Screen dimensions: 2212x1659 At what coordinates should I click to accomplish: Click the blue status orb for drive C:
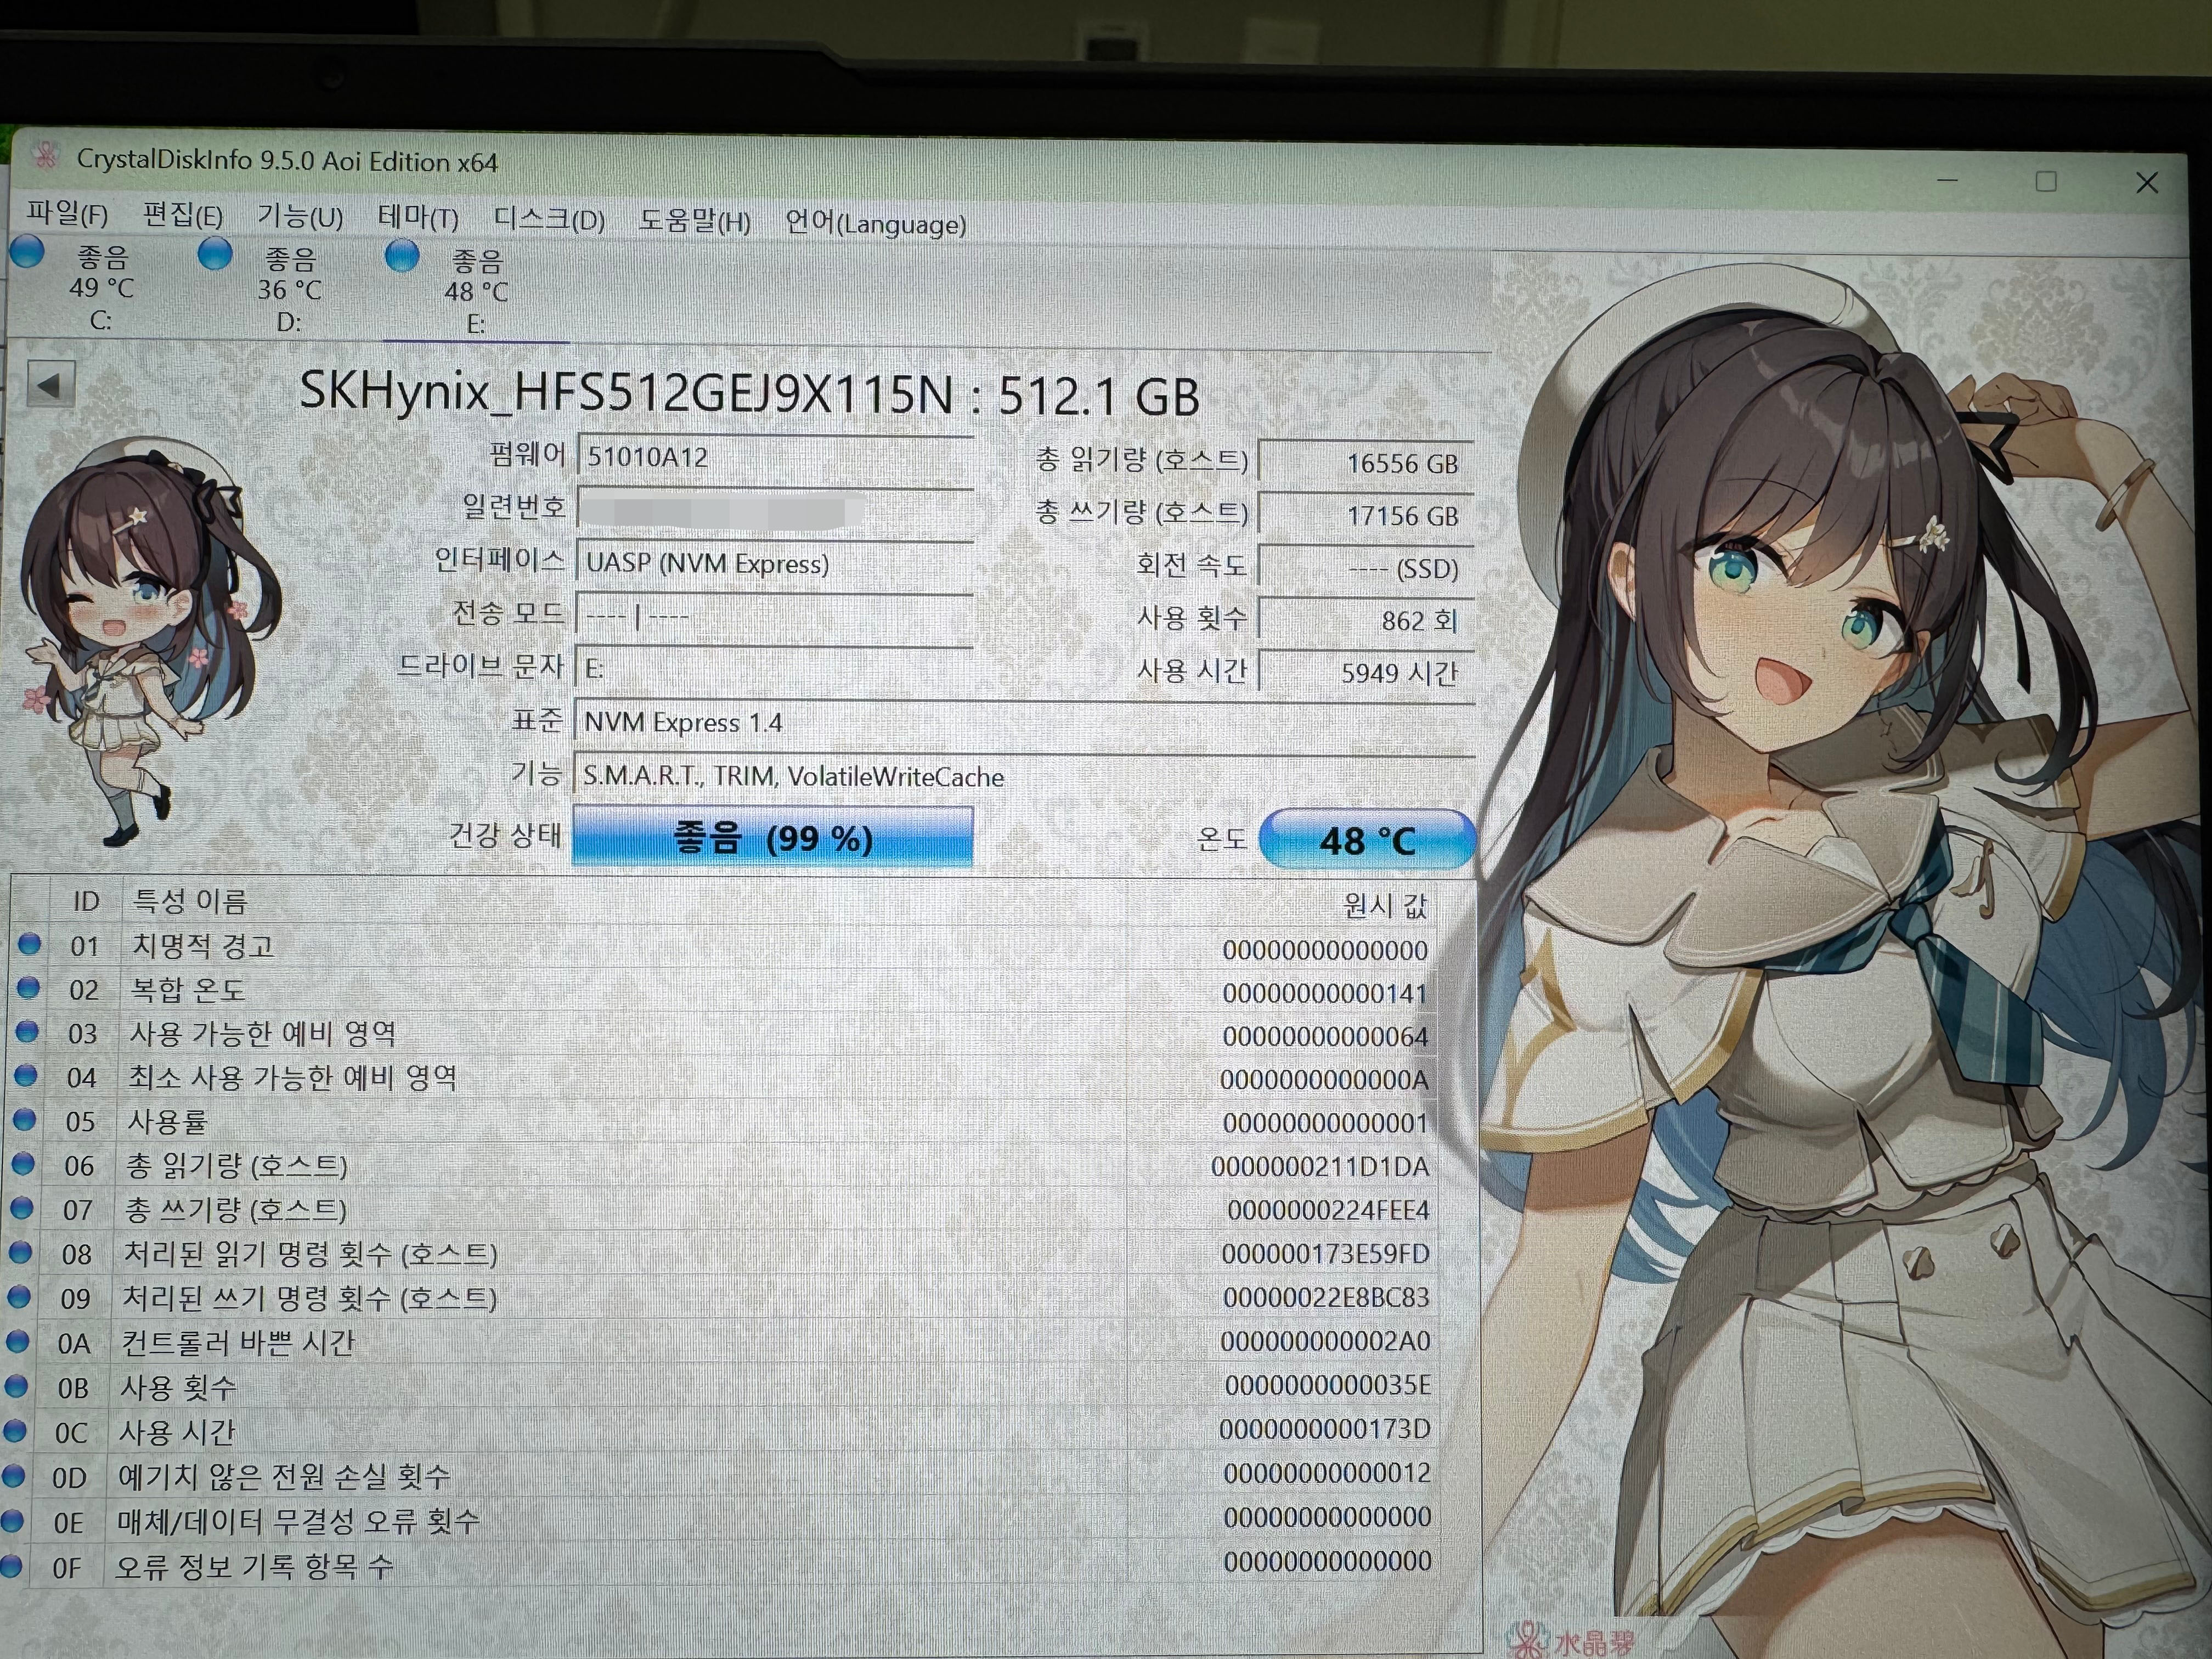[x=27, y=251]
